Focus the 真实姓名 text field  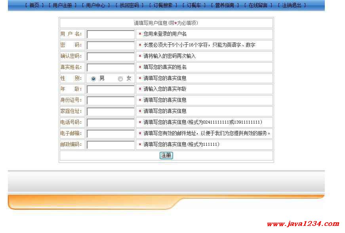pyautogui.click(x=111, y=68)
